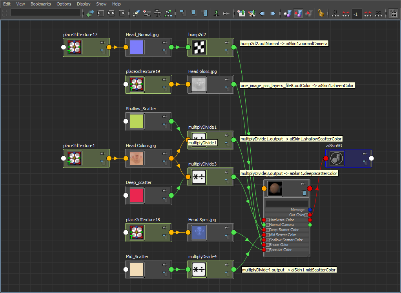The width and height of the screenshot is (401, 293).
Task: Expand Normal Camera attribute on aiSkin1
Action: (x=268, y=225)
